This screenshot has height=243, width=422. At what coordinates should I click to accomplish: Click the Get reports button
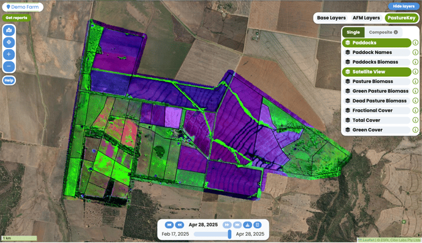pyautogui.click(x=17, y=18)
